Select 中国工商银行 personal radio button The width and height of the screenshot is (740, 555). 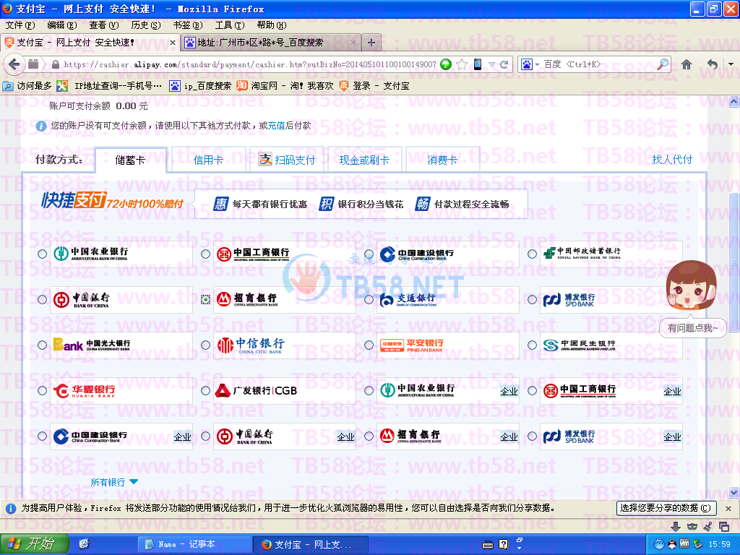205,254
